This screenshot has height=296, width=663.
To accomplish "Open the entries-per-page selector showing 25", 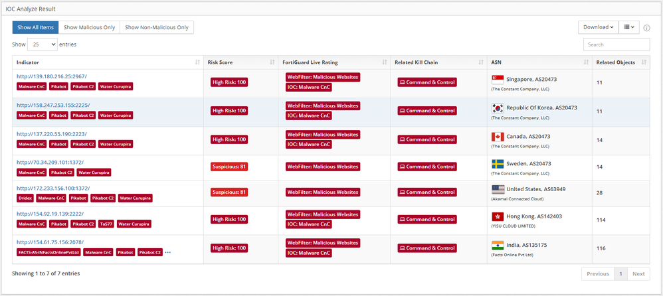I will 43,44.
